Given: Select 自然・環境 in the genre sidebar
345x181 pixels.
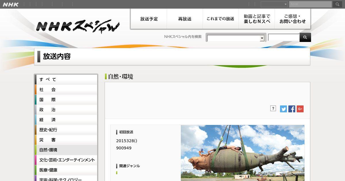Looking at the screenshot, I should click(x=66, y=150).
